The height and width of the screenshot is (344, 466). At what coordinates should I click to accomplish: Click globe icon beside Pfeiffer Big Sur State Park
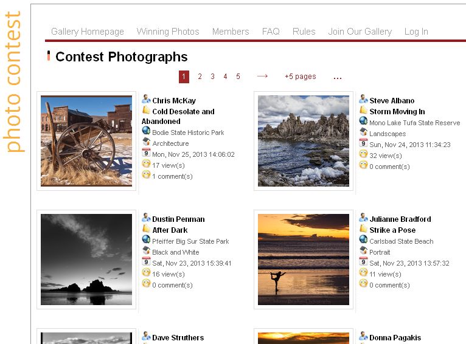coord(146,239)
